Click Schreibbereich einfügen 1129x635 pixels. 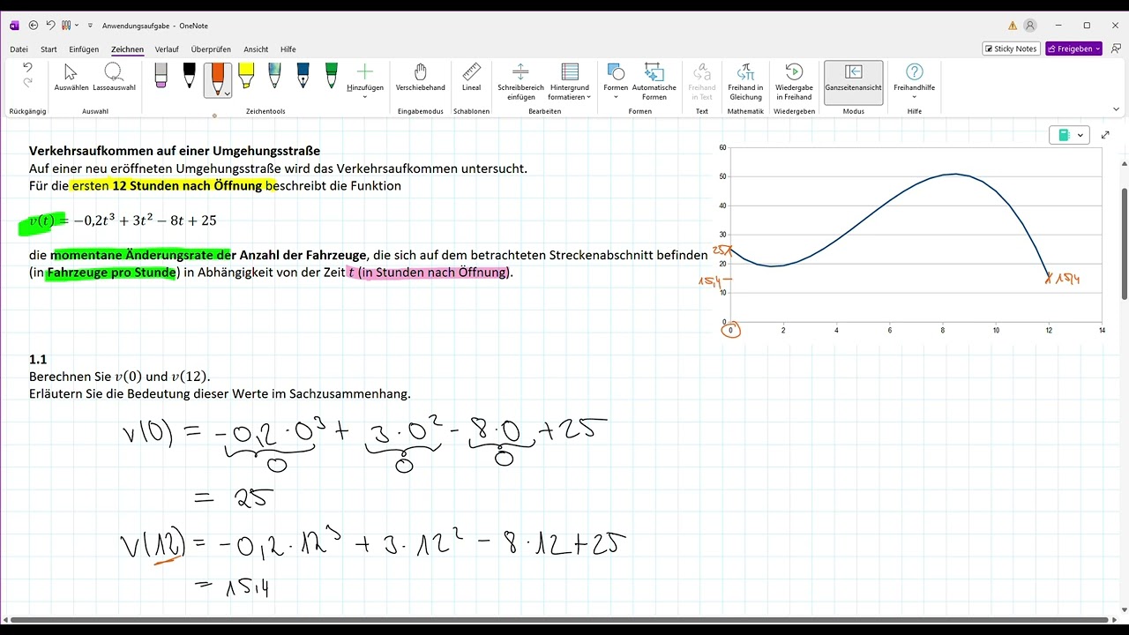[x=520, y=82]
